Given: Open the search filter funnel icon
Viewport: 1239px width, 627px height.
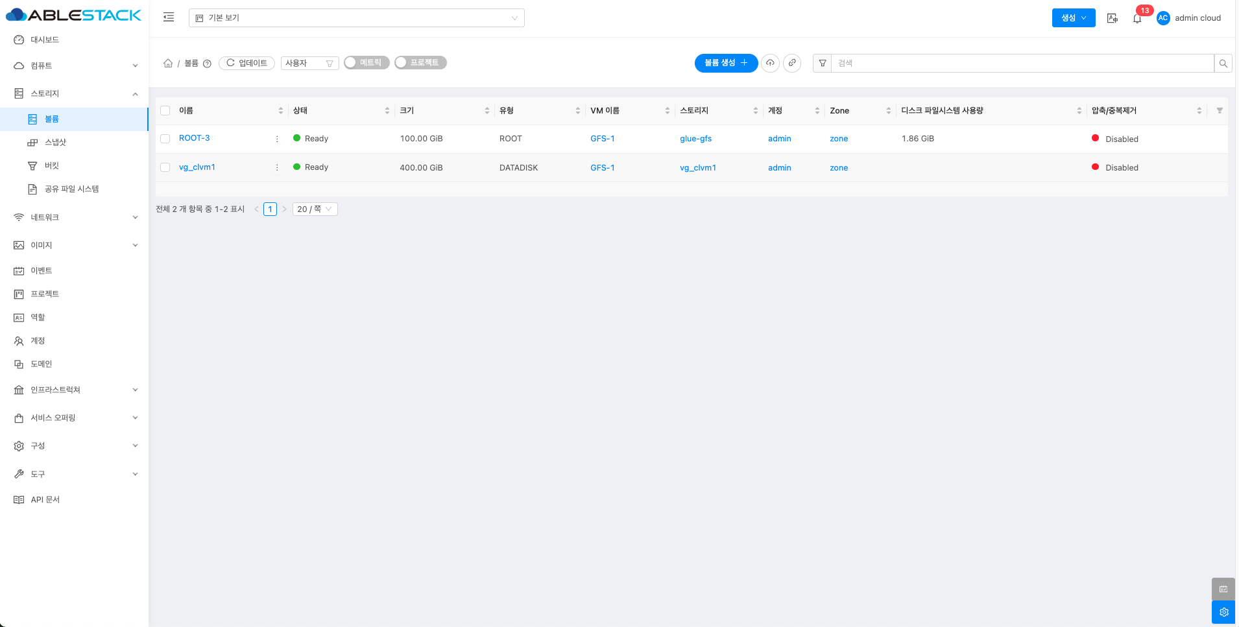Looking at the screenshot, I should 823,63.
